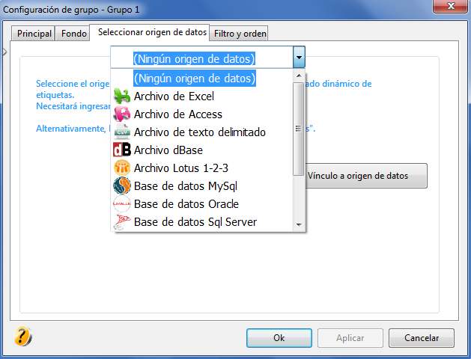Image resolution: width=471 pixels, height=359 pixels.
Task: Select the dBase file icon
Action: pos(121,150)
